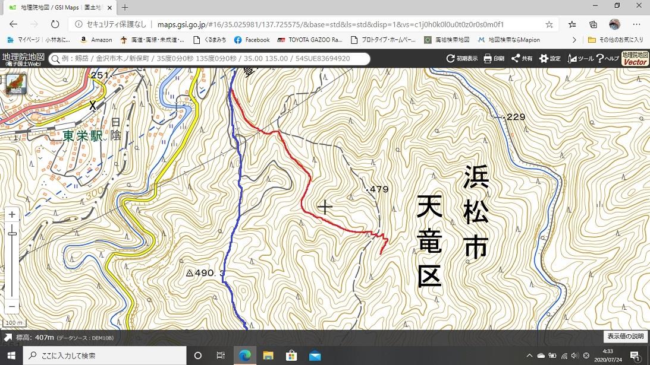Screen dimensions: 650x365
Task: Expand the bookmarks bar overflow chevron
Action: [574, 40]
